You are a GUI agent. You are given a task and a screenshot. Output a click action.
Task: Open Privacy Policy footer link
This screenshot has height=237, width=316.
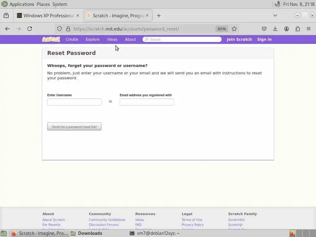(x=193, y=225)
